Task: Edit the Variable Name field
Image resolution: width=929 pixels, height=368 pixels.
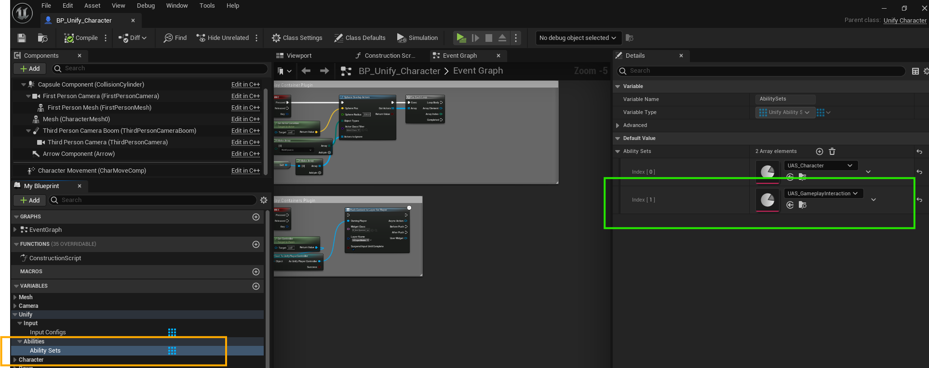Action: point(785,99)
